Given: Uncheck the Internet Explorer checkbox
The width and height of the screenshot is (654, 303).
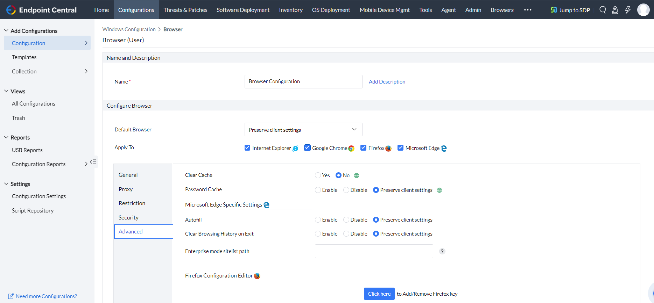Looking at the screenshot, I should click(247, 148).
